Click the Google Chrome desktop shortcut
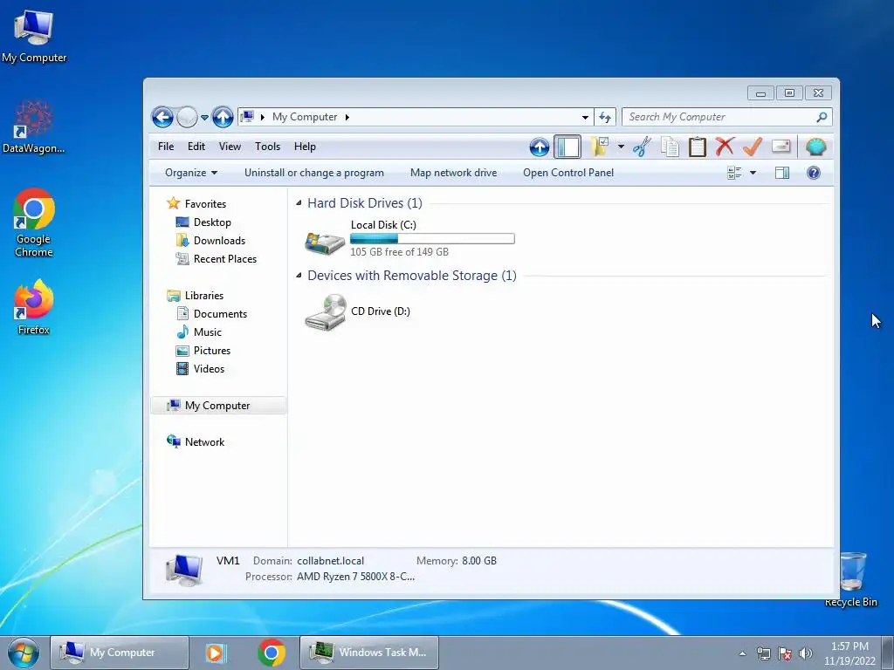The height and width of the screenshot is (670, 894). click(34, 222)
